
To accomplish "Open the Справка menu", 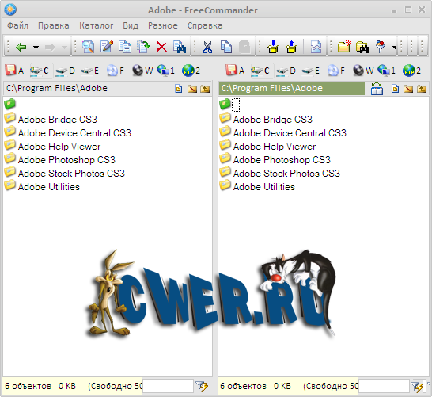I will [205, 25].
